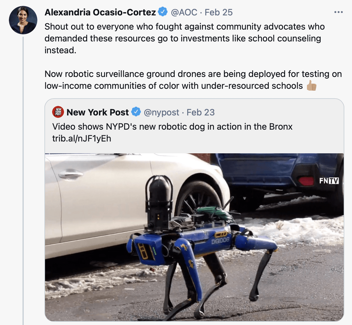352x325 pixels.
Task: Click the AOC tweet text starting 'Shout out'
Action: click(x=185, y=38)
